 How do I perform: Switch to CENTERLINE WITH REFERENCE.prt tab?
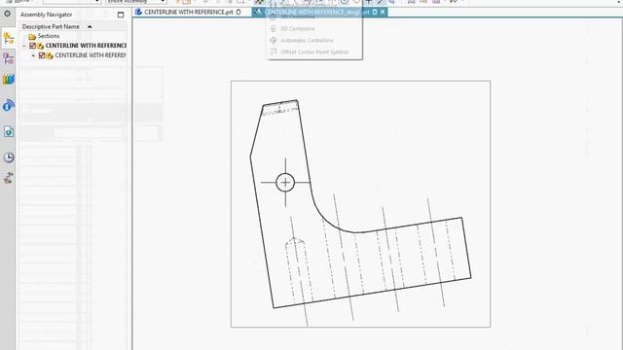tap(188, 12)
